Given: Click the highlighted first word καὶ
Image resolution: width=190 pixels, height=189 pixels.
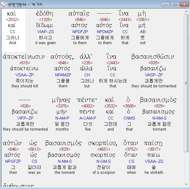Looking at the screenshot, I should point(11,14).
